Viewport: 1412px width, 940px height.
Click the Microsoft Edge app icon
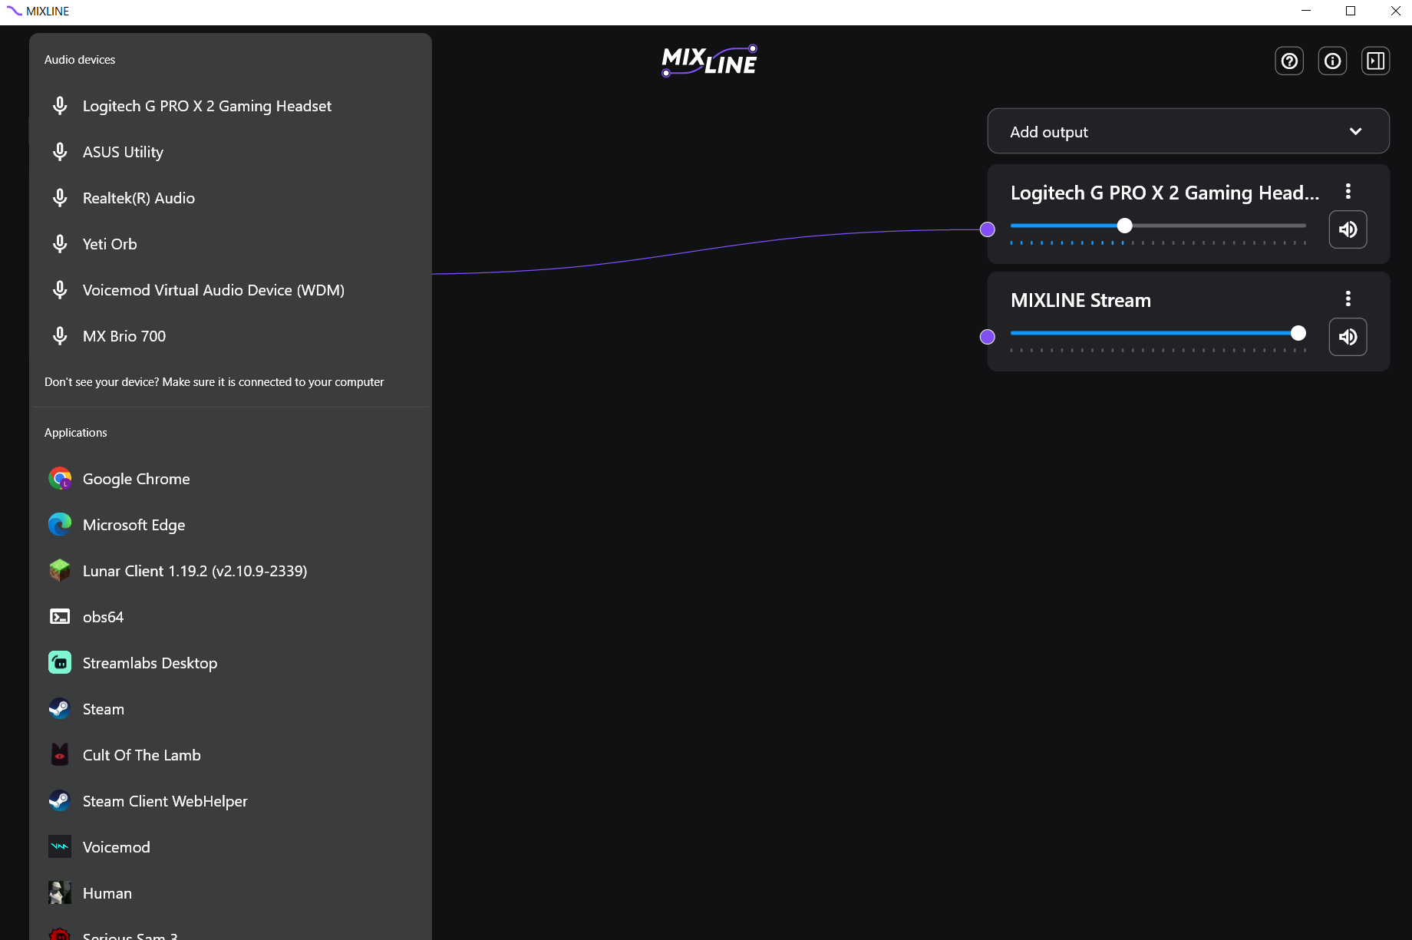pyautogui.click(x=60, y=525)
